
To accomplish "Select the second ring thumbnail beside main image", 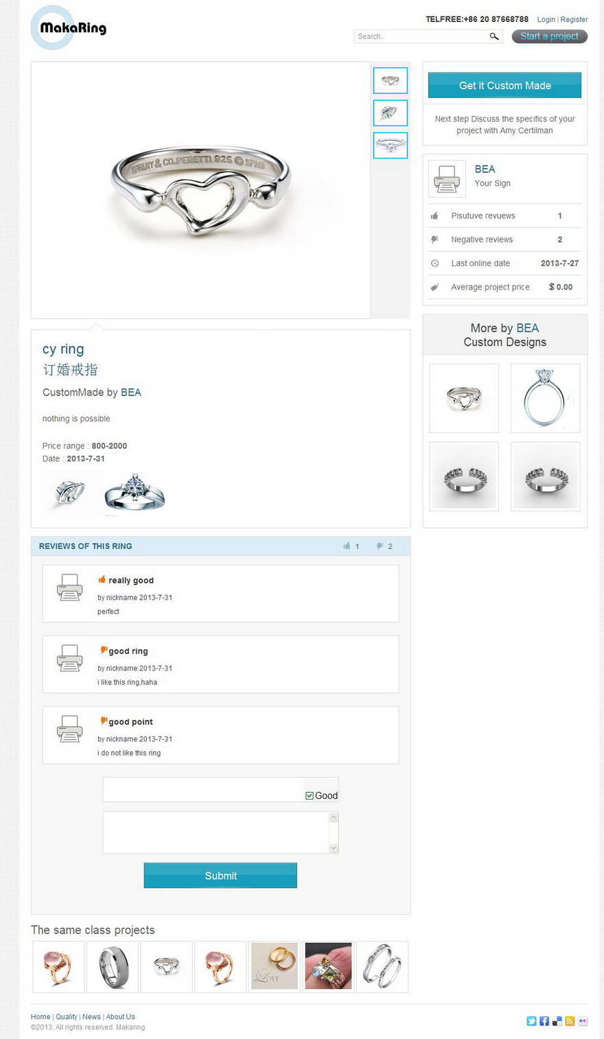I will (390, 113).
